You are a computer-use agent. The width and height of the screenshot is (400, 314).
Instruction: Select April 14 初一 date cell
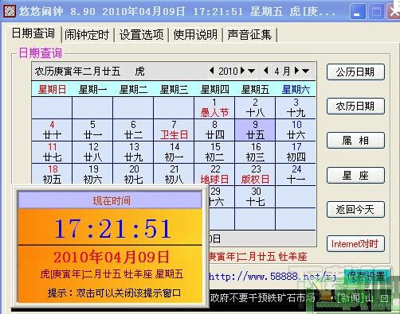(174, 152)
